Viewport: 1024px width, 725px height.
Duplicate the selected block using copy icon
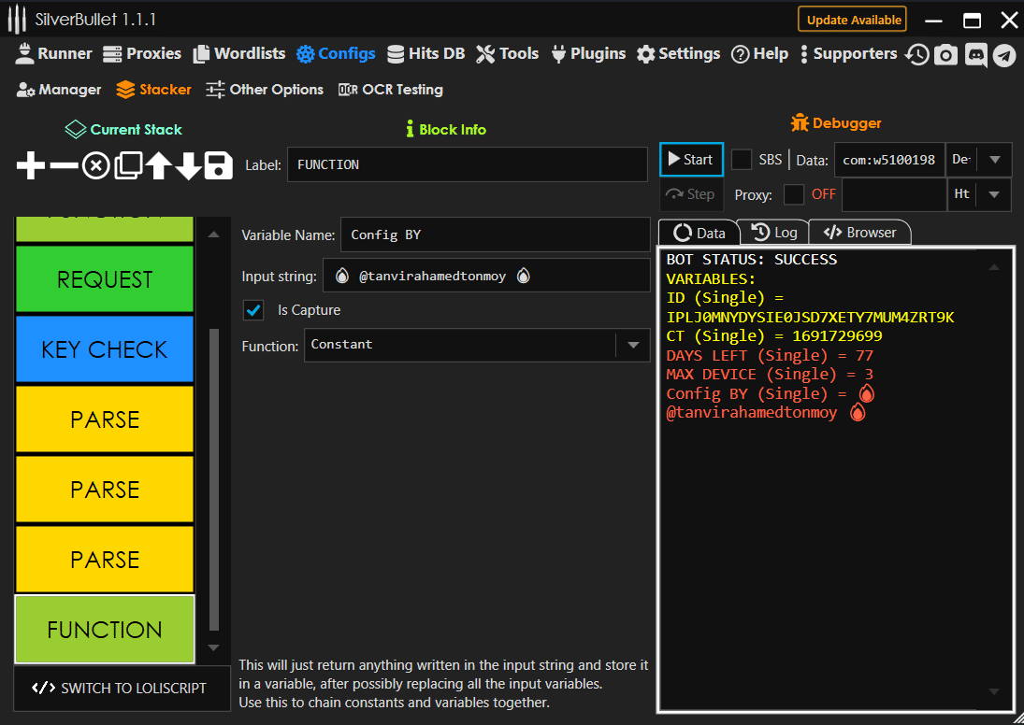click(127, 166)
